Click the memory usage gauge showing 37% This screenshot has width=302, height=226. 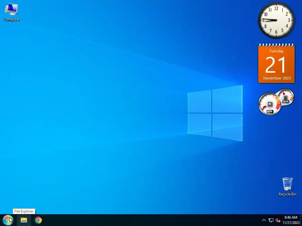pyautogui.click(x=286, y=97)
